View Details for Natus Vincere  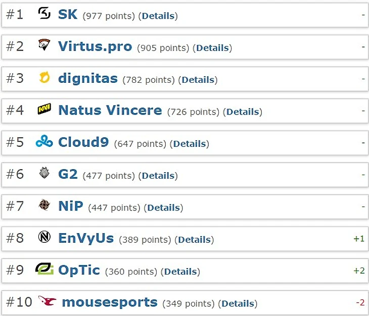click(x=243, y=112)
